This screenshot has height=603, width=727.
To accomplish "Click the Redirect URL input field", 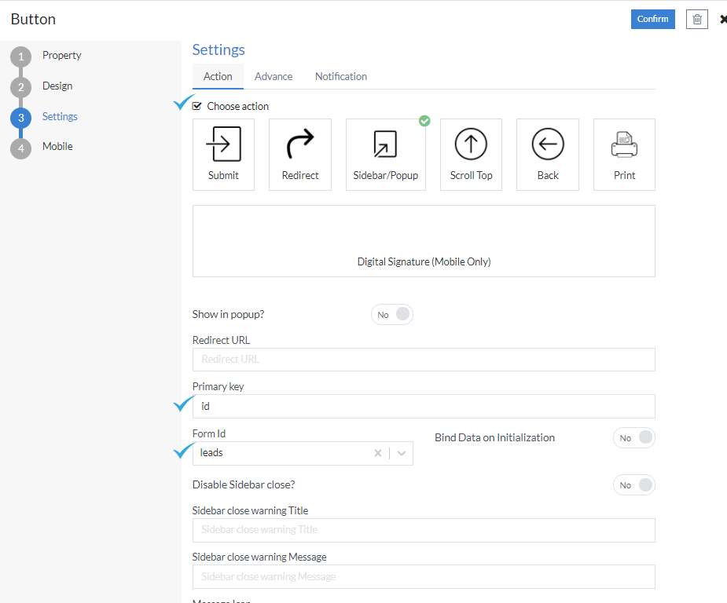I will (x=424, y=359).
